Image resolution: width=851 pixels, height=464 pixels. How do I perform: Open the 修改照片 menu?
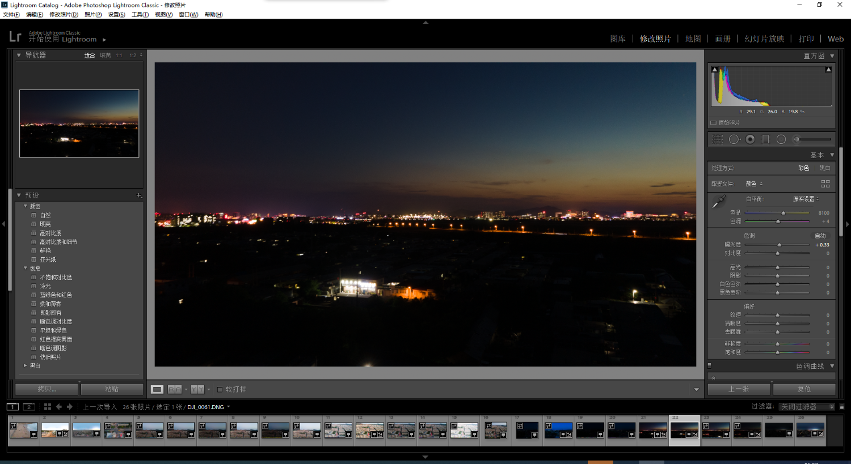coord(64,15)
